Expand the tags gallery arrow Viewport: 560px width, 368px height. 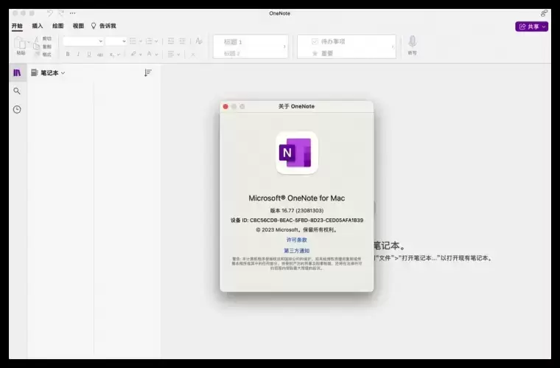click(x=393, y=46)
